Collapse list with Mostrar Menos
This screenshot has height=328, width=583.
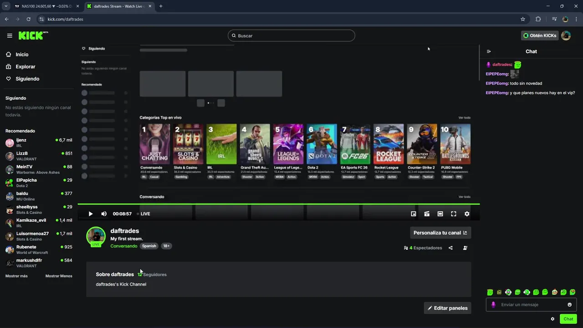coord(59,276)
